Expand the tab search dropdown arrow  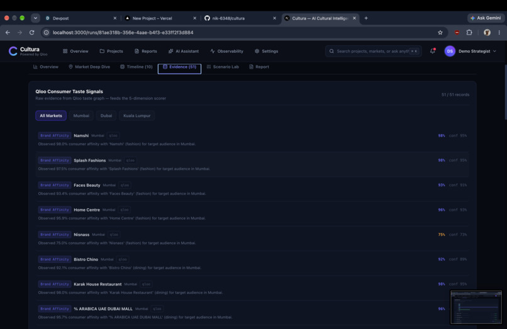35,18
